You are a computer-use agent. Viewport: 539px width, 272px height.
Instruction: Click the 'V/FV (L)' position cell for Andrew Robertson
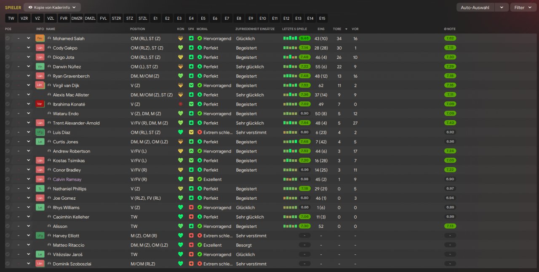click(139, 151)
